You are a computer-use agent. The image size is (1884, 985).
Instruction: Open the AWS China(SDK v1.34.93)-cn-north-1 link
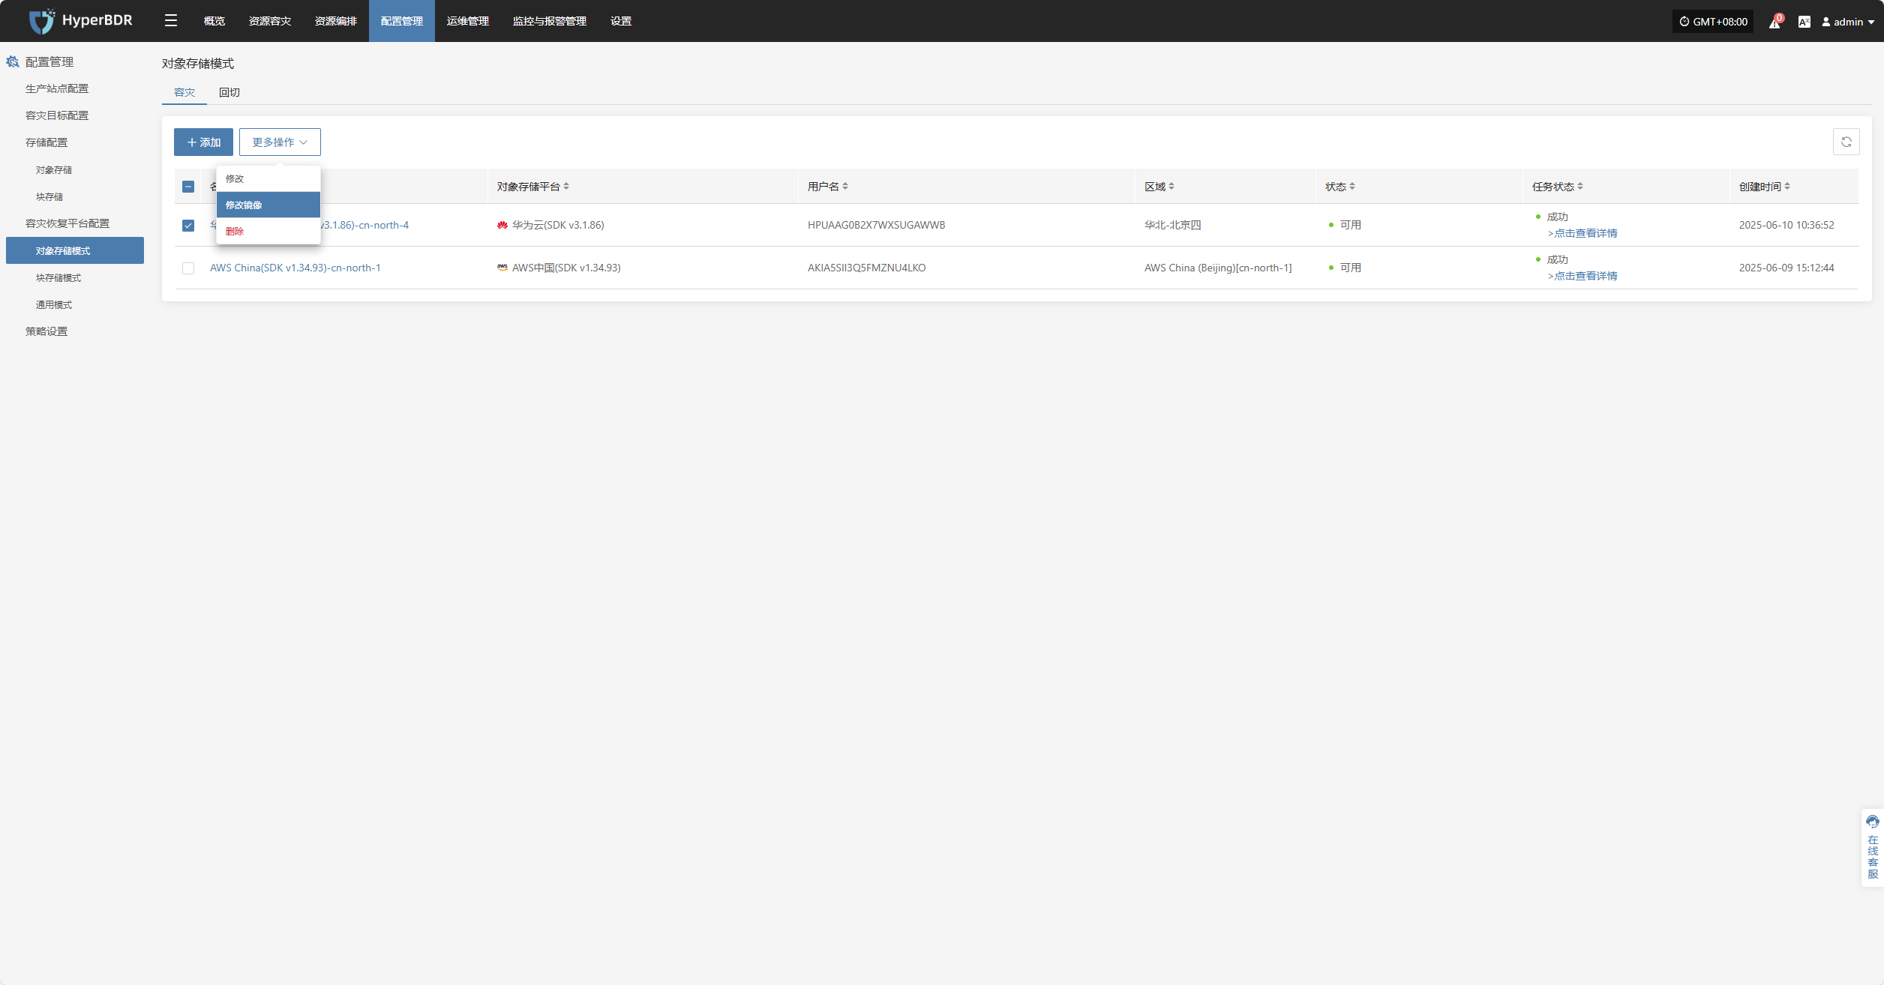[x=295, y=268]
